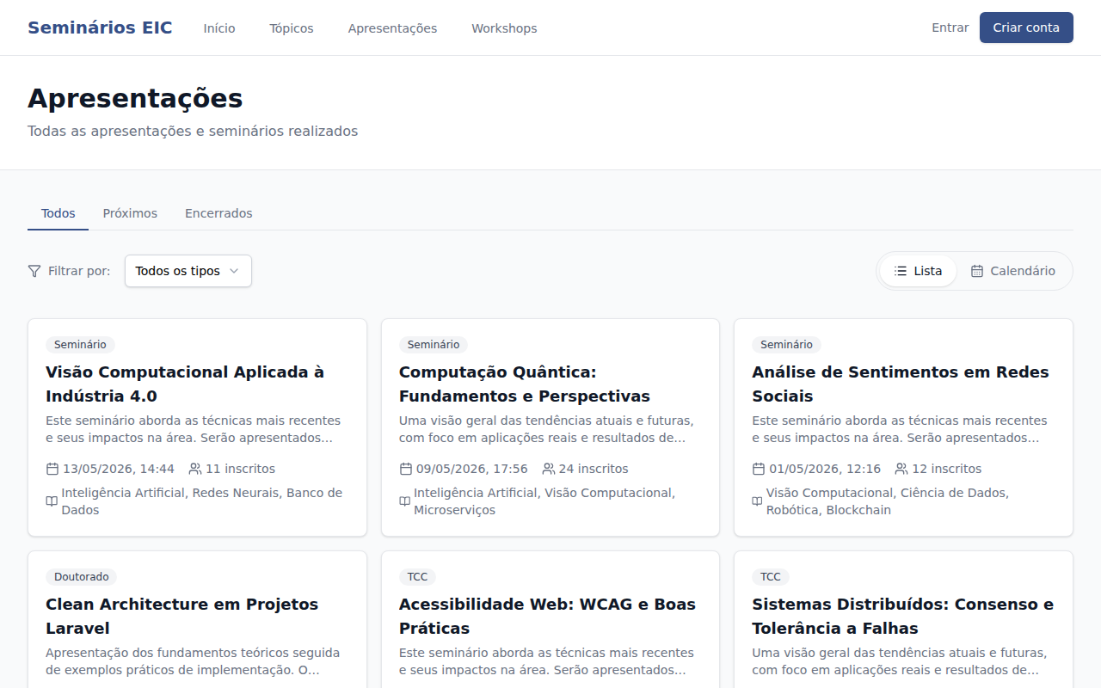The width and height of the screenshot is (1101, 688).
Task: Click people icon beside 24 inscritos
Action: (x=549, y=469)
